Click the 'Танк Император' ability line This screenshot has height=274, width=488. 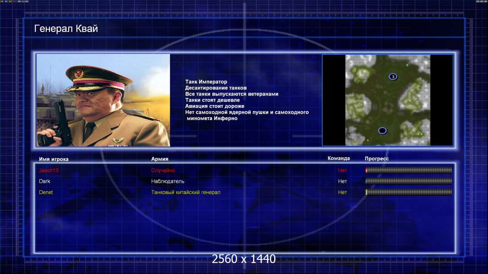[206, 82]
